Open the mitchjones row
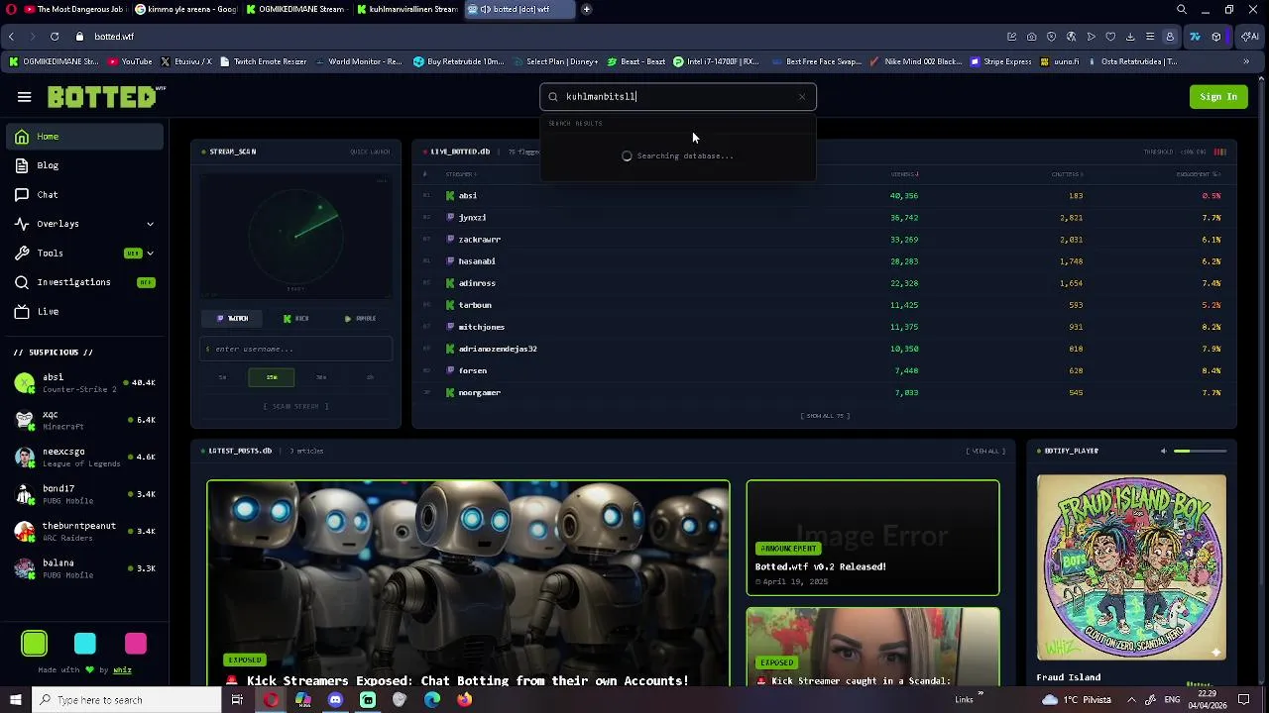 (x=823, y=327)
